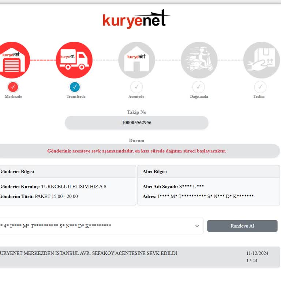Click the Gönderici Bilgisi panel header

[68, 172]
